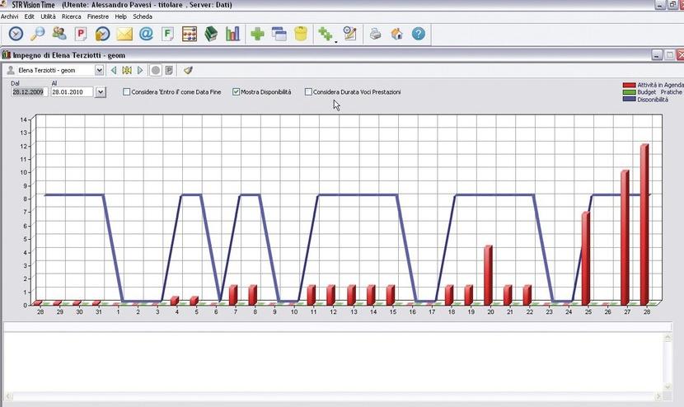684x407 pixels.
Task: Tick Considera Durata Voci Prestazioni checkbox
Action: click(x=308, y=92)
